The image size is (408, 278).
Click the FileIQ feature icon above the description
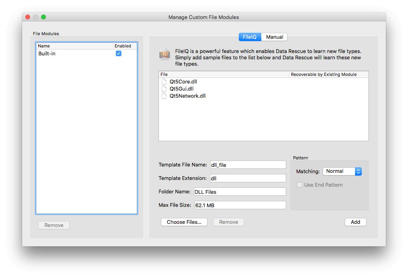click(x=165, y=54)
